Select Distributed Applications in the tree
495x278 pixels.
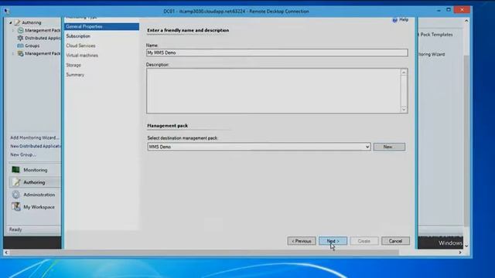[x=43, y=38]
